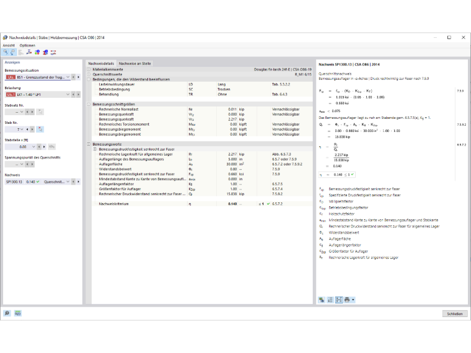Step to next Nachweis entry

[79, 181]
